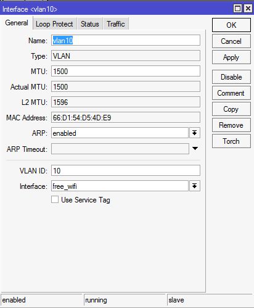The image size is (254, 308).
Task: Open the Traffic tab
Action: [116, 24]
